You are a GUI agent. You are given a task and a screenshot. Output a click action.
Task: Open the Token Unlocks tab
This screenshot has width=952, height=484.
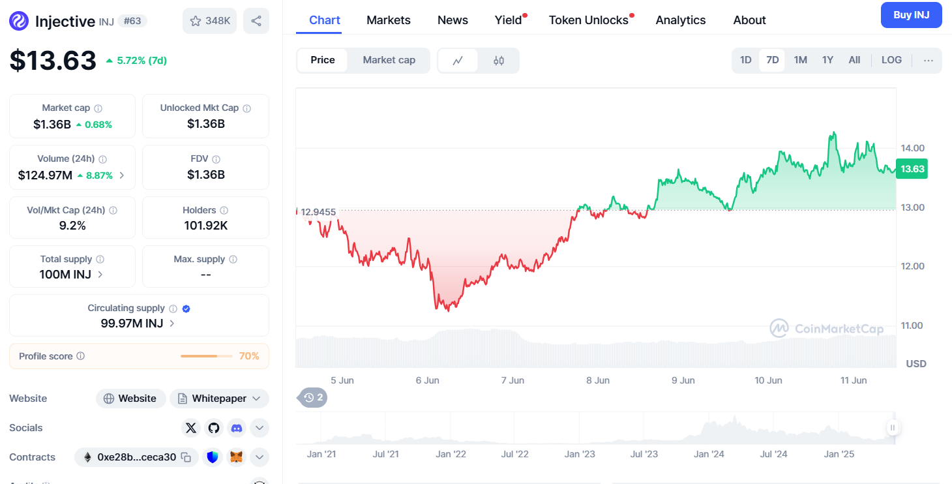588,20
